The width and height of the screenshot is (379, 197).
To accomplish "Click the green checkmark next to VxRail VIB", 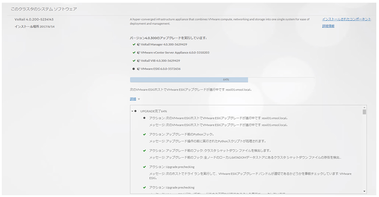I will click(134, 61).
